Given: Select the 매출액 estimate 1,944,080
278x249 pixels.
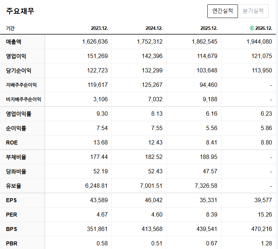Looking at the screenshot, I should [x=259, y=42].
